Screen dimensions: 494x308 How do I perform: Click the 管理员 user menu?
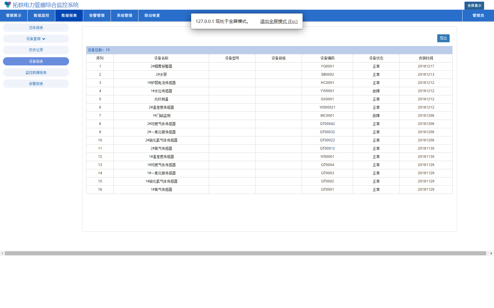pos(478,16)
